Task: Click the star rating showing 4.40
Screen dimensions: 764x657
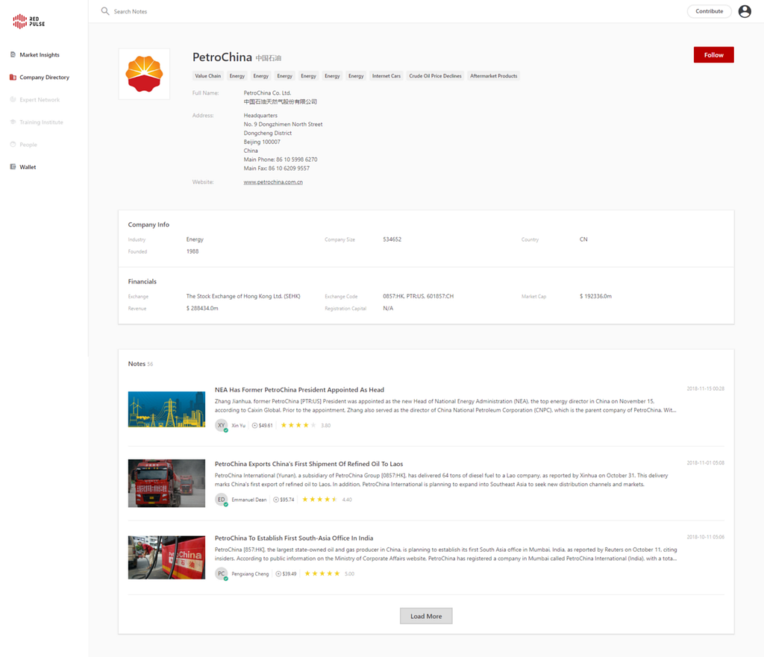Action: coord(319,499)
